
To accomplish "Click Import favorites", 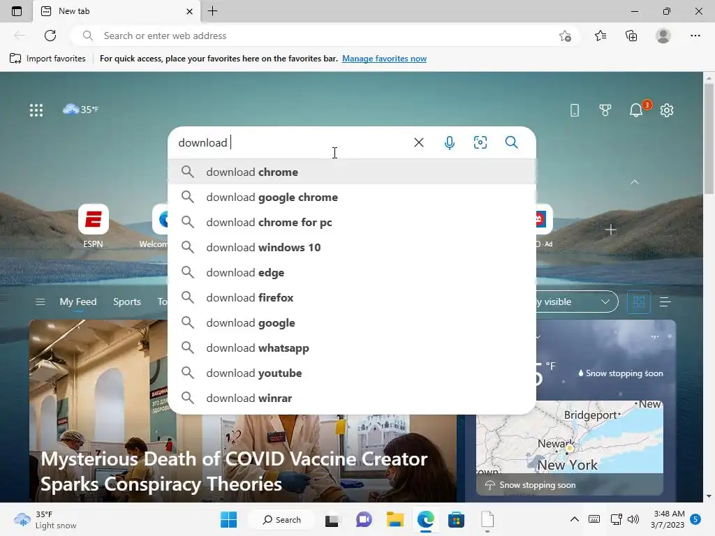I will point(48,59).
